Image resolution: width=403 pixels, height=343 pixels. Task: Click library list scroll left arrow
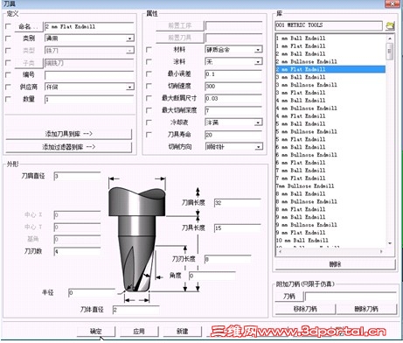point(280,251)
